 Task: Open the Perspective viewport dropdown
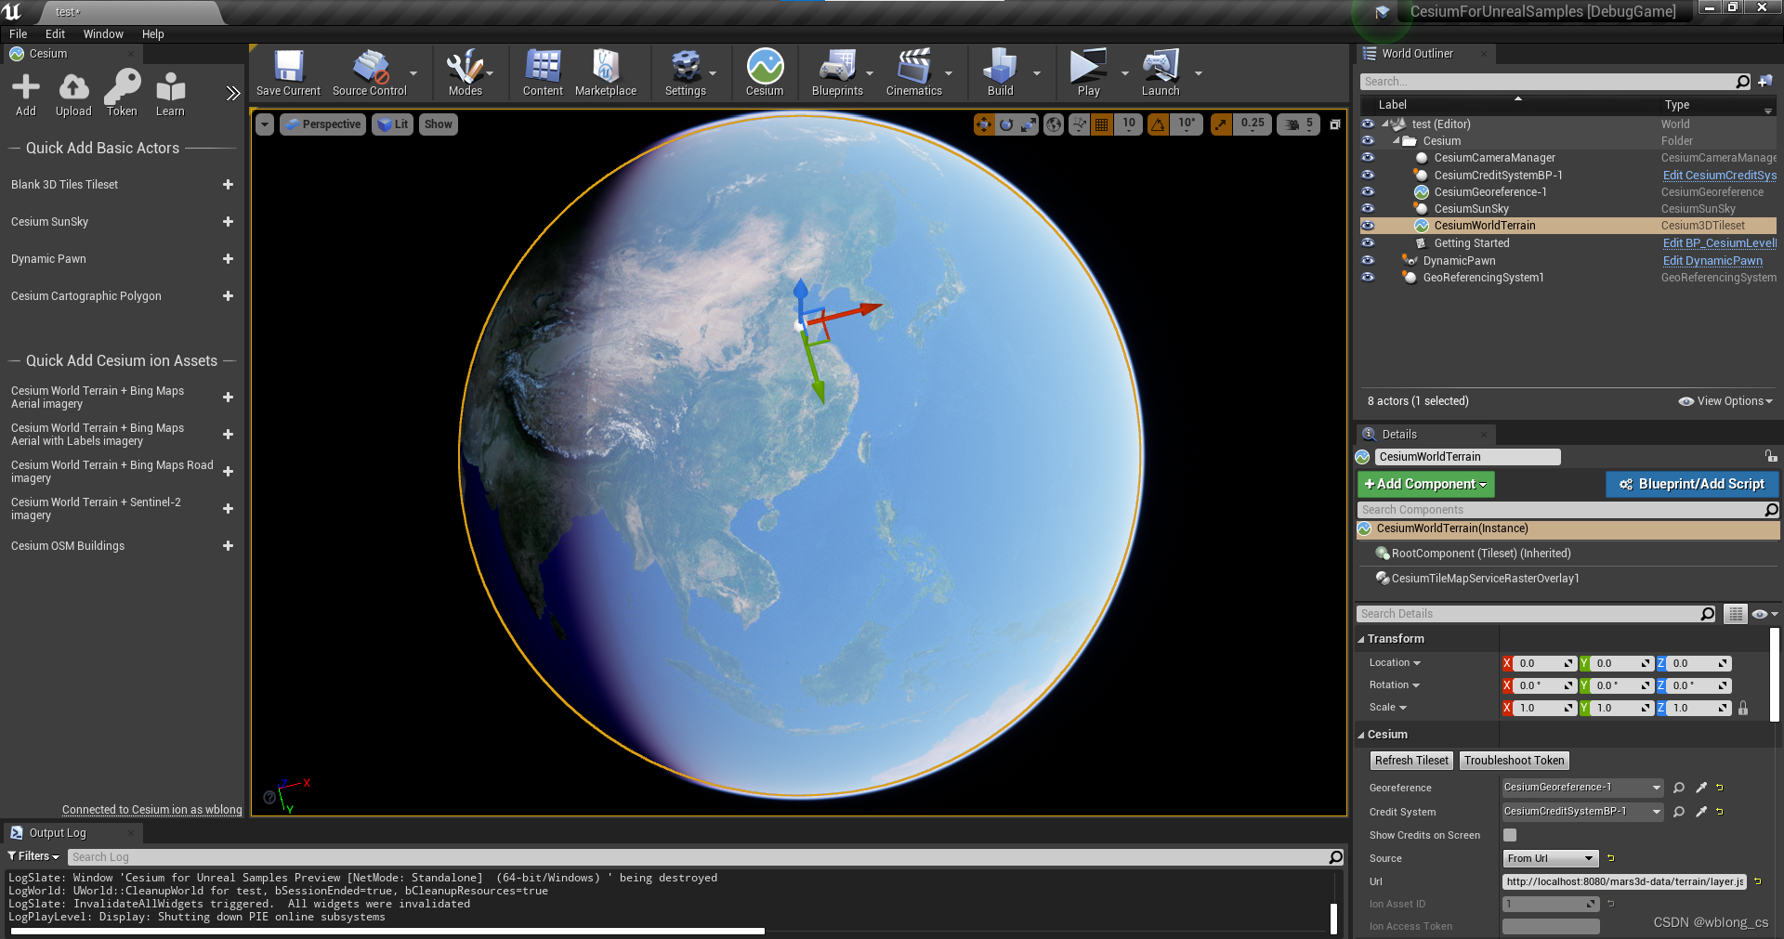tap(322, 124)
